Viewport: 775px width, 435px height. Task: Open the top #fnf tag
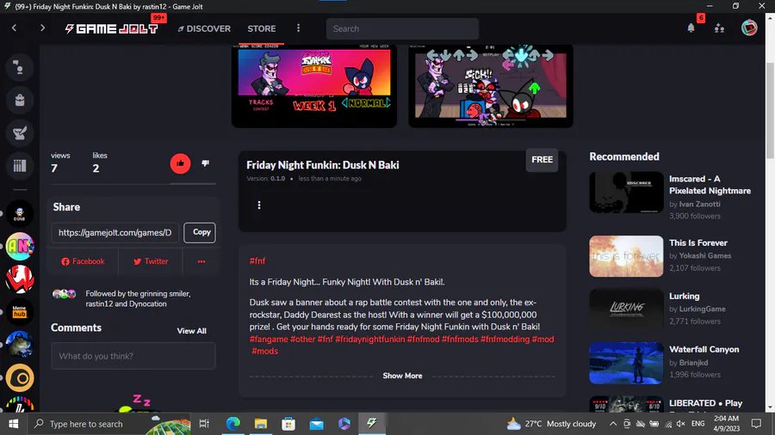click(257, 260)
